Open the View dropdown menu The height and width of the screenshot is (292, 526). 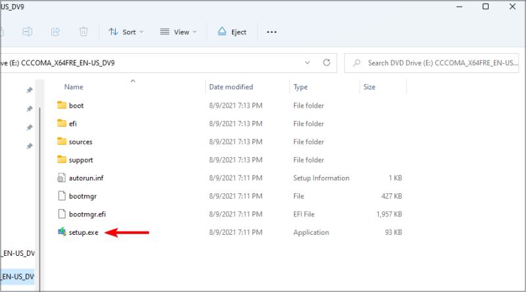[x=179, y=32]
